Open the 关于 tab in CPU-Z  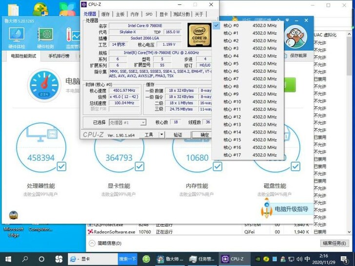(x=199, y=14)
